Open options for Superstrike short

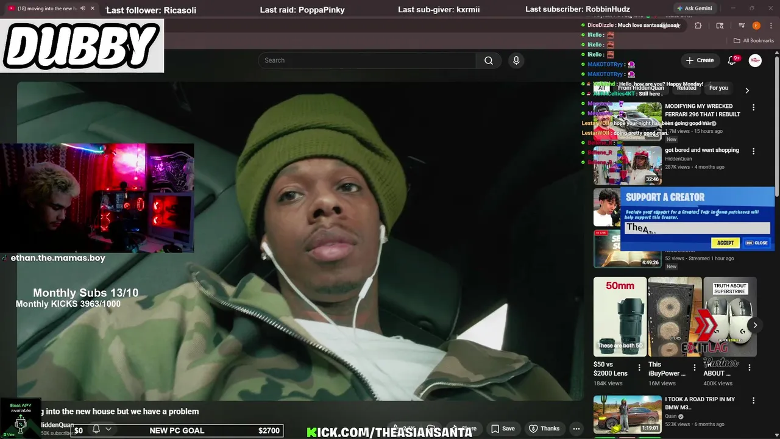tap(750, 368)
